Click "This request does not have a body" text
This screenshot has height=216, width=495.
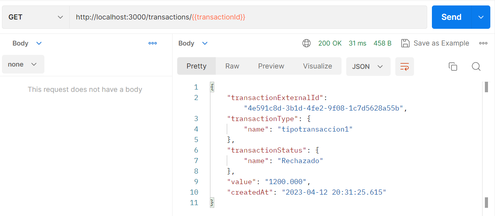pos(85,90)
